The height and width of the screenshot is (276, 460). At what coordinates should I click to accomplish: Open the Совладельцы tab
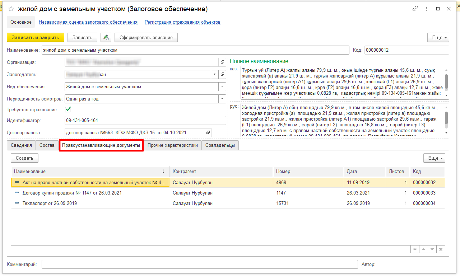pos(220,145)
